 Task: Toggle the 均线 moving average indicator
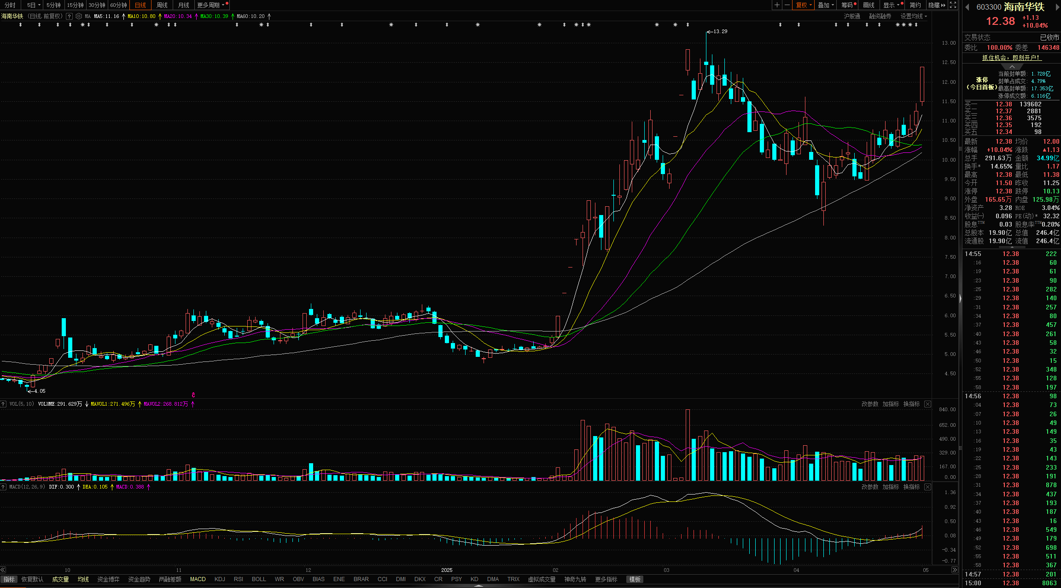pyautogui.click(x=83, y=579)
